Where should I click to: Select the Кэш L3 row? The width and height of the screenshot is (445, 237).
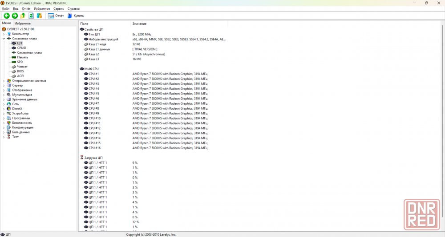(153, 59)
